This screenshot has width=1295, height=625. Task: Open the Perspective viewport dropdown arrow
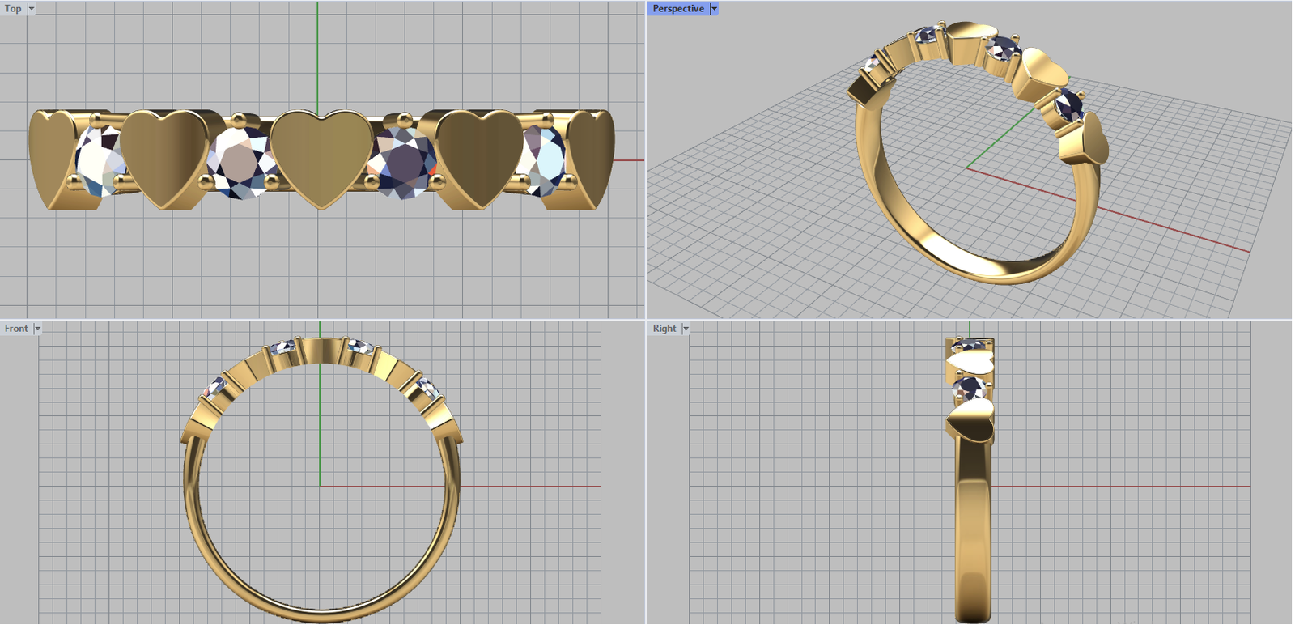pos(714,9)
